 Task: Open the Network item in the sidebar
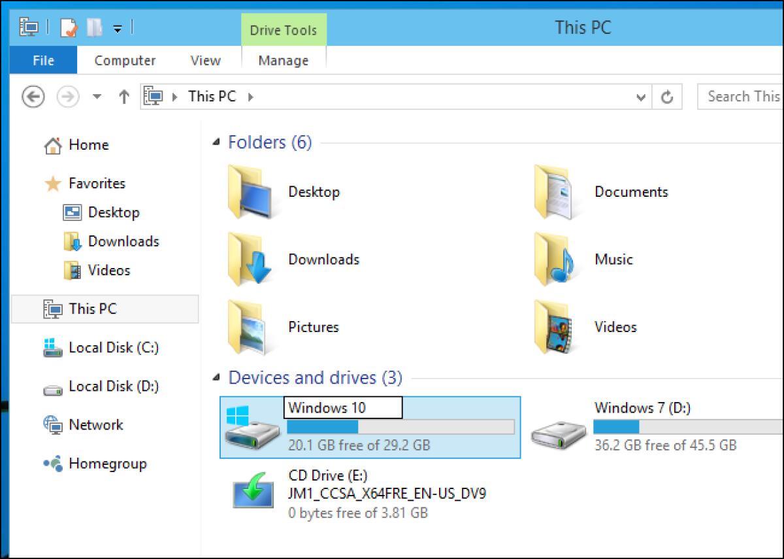click(x=97, y=424)
